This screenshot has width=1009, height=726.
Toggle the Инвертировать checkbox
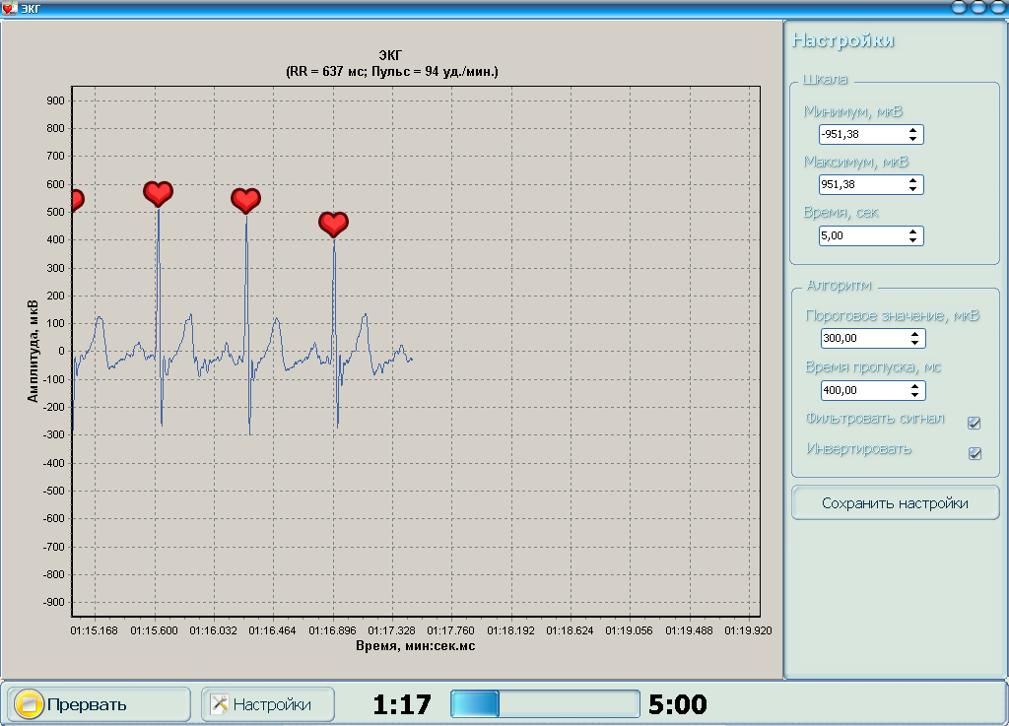tap(975, 453)
